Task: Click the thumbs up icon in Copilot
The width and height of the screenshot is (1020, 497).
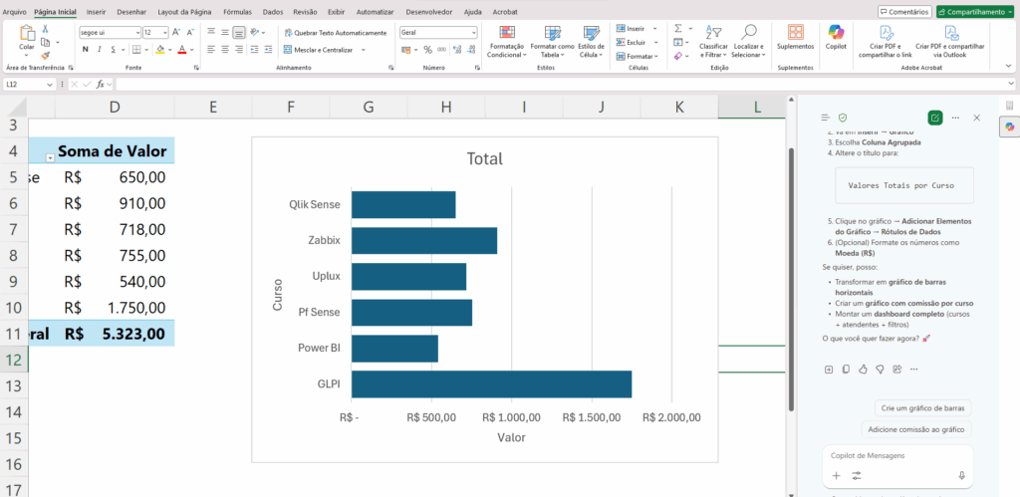Action: [x=864, y=370]
